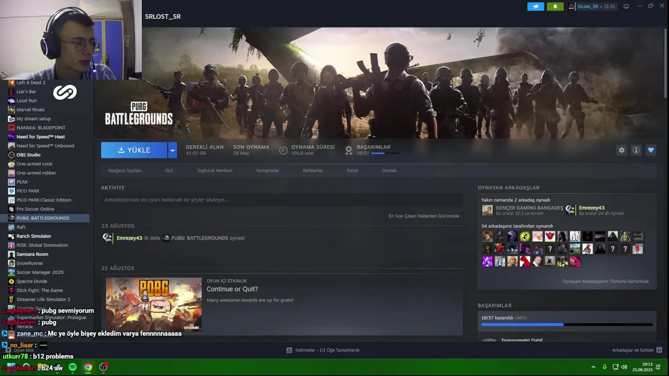Open the Destek tab
The width and height of the screenshot is (669, 376).
[x=389, y=170]
